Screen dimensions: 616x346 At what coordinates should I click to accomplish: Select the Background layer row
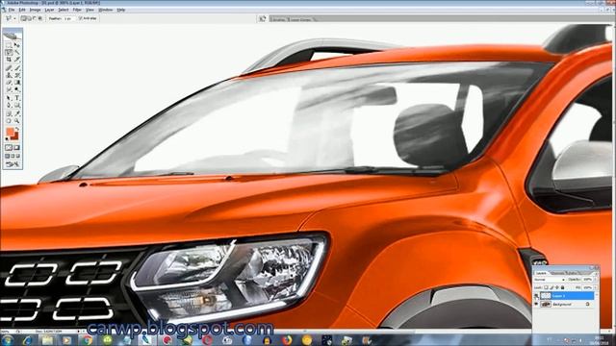click(x=564, y=304)
